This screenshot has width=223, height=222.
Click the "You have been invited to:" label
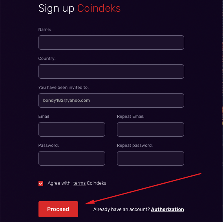tap(64, 87)
